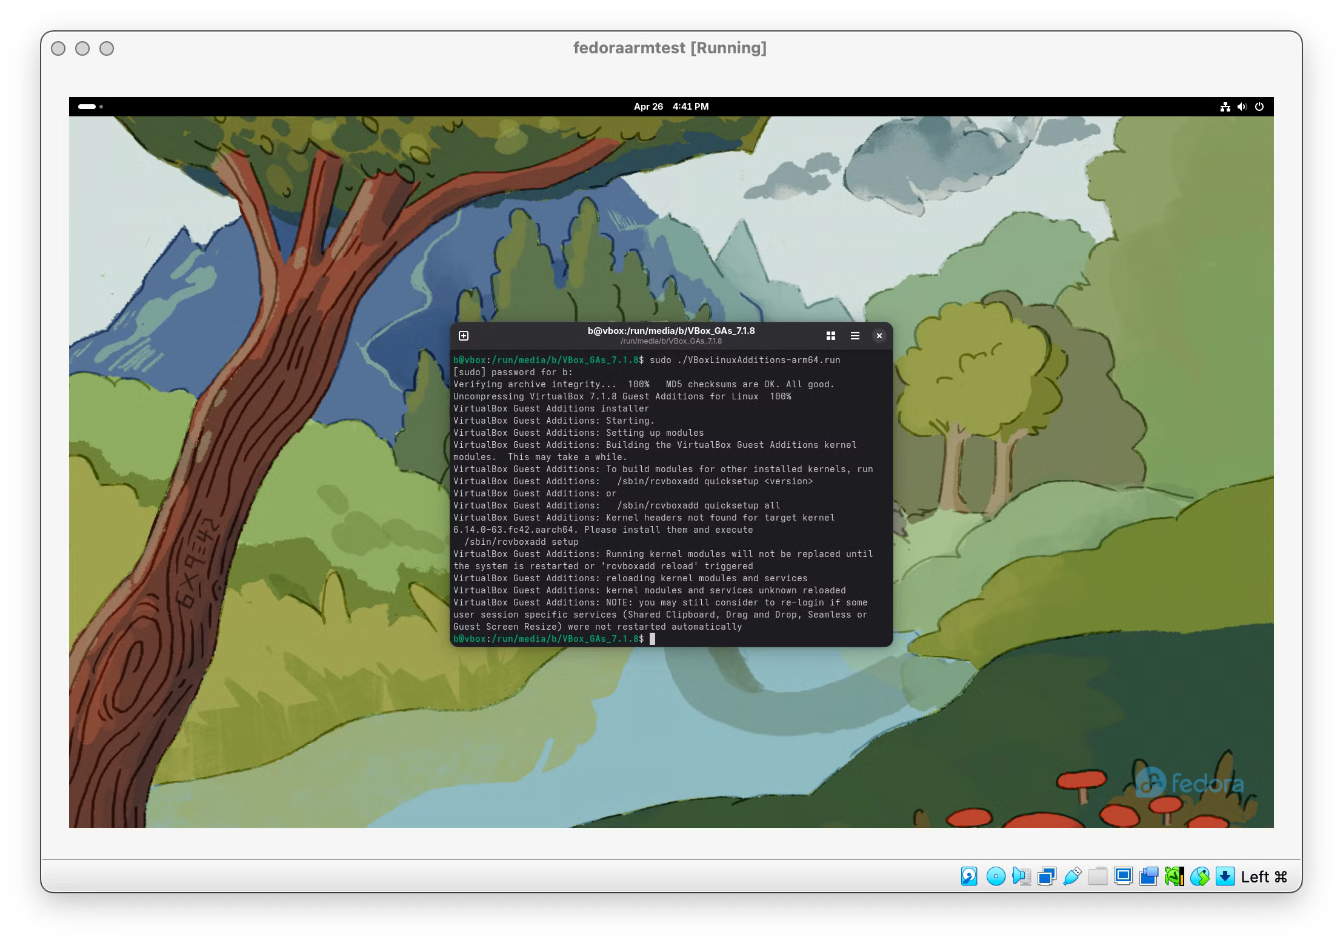Screen dimensions: 1343x943
Task: Click the hard disk activity indicator
Action: tap(969, 876)
